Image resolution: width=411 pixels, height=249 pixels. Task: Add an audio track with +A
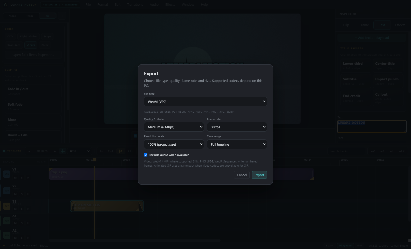(382, 151)
